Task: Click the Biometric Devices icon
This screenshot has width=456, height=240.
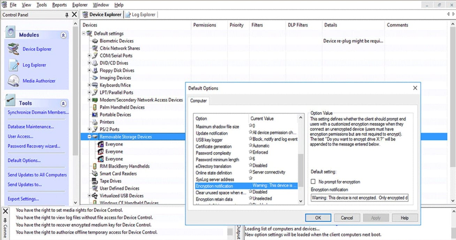Action: [94, 41]
